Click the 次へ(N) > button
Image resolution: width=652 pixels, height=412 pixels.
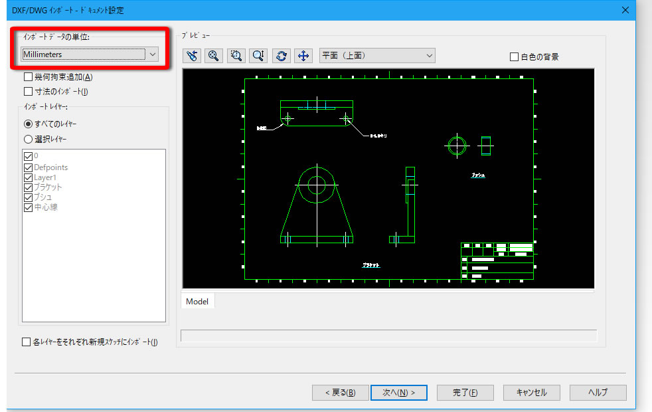click(399, 393)
